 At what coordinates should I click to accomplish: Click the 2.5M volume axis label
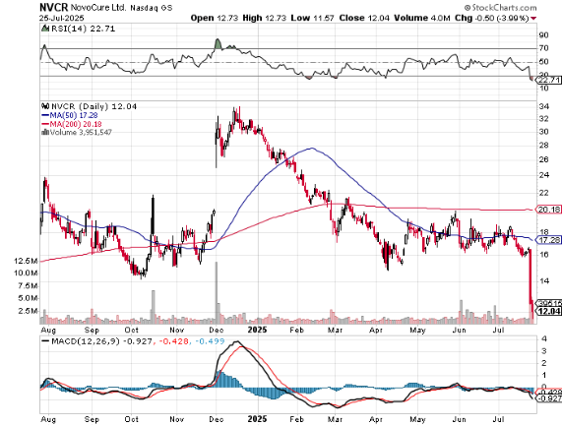[28, 311]
